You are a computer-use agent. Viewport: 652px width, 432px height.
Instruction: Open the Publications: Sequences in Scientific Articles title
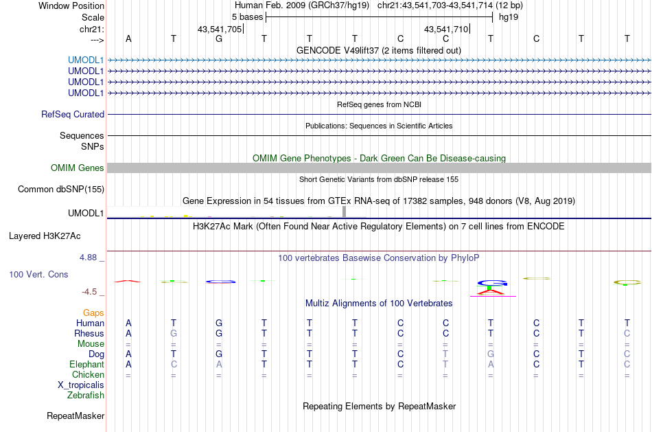coord(379,126)
